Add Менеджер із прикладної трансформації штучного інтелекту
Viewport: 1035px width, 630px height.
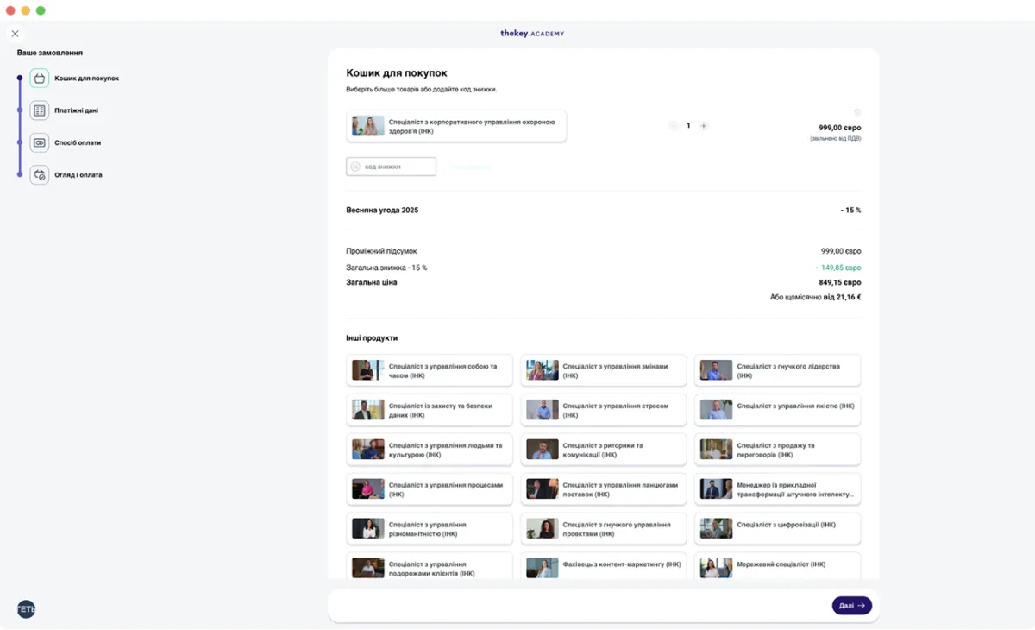coord(778,489)
